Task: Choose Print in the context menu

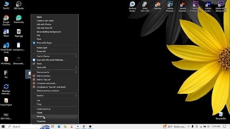Action: [55, 39]
